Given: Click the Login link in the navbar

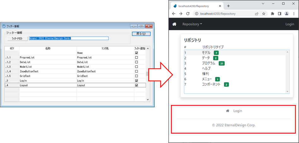Looking at the screenshot, I should pyautogui.click(x=290, y=24).
